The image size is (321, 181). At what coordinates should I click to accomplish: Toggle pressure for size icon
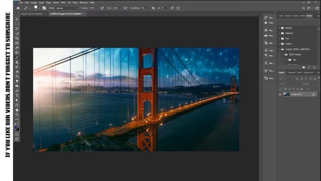pyautogui.click(x=172, y=8)
